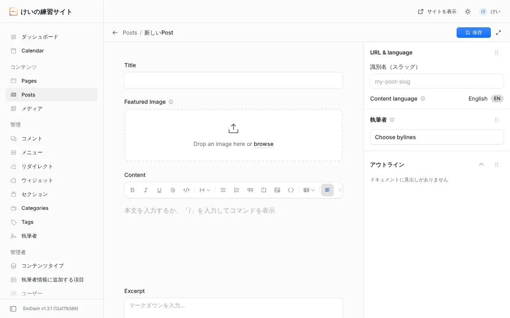510x318 pixels.
Task: Open Posts breadcrumb link
Action: pos(130,33)
